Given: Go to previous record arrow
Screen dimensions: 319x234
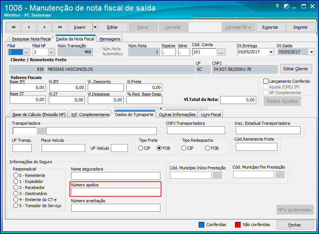Looking at the screenshot, I should point(29,27).
